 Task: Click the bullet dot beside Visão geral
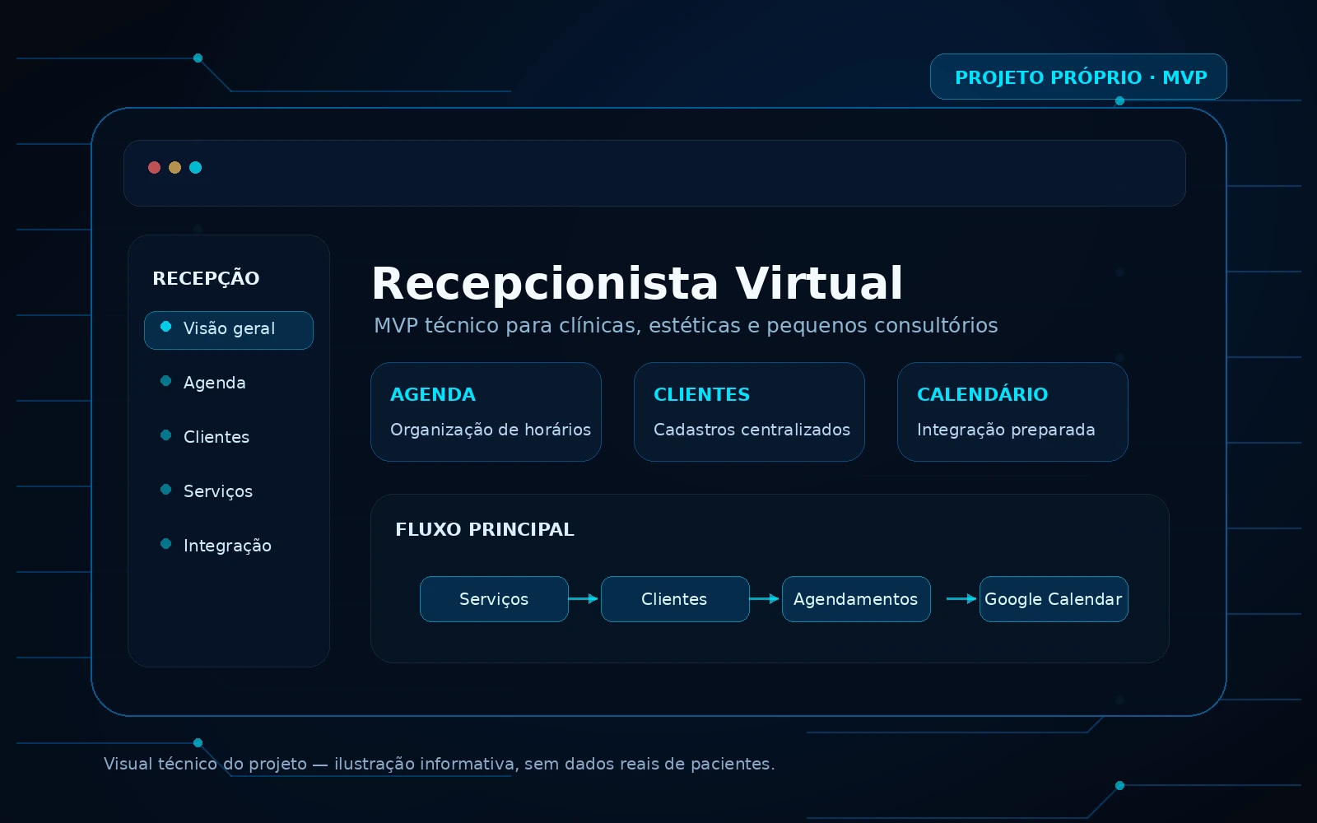pos(165,327)
